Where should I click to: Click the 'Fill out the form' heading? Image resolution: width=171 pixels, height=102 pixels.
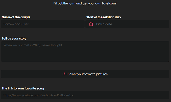pos(85,3)
